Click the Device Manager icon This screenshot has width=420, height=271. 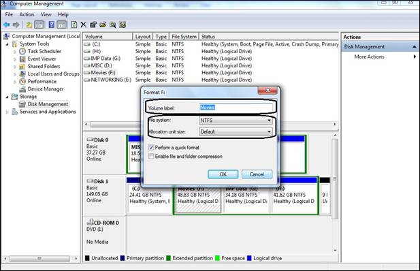point(22,89)
